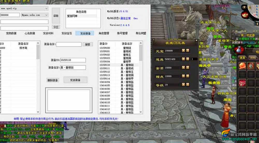Screen dimensions: 259x143
Task: Toggle the eye icon beside the minimap
Action: pos(244,7)
